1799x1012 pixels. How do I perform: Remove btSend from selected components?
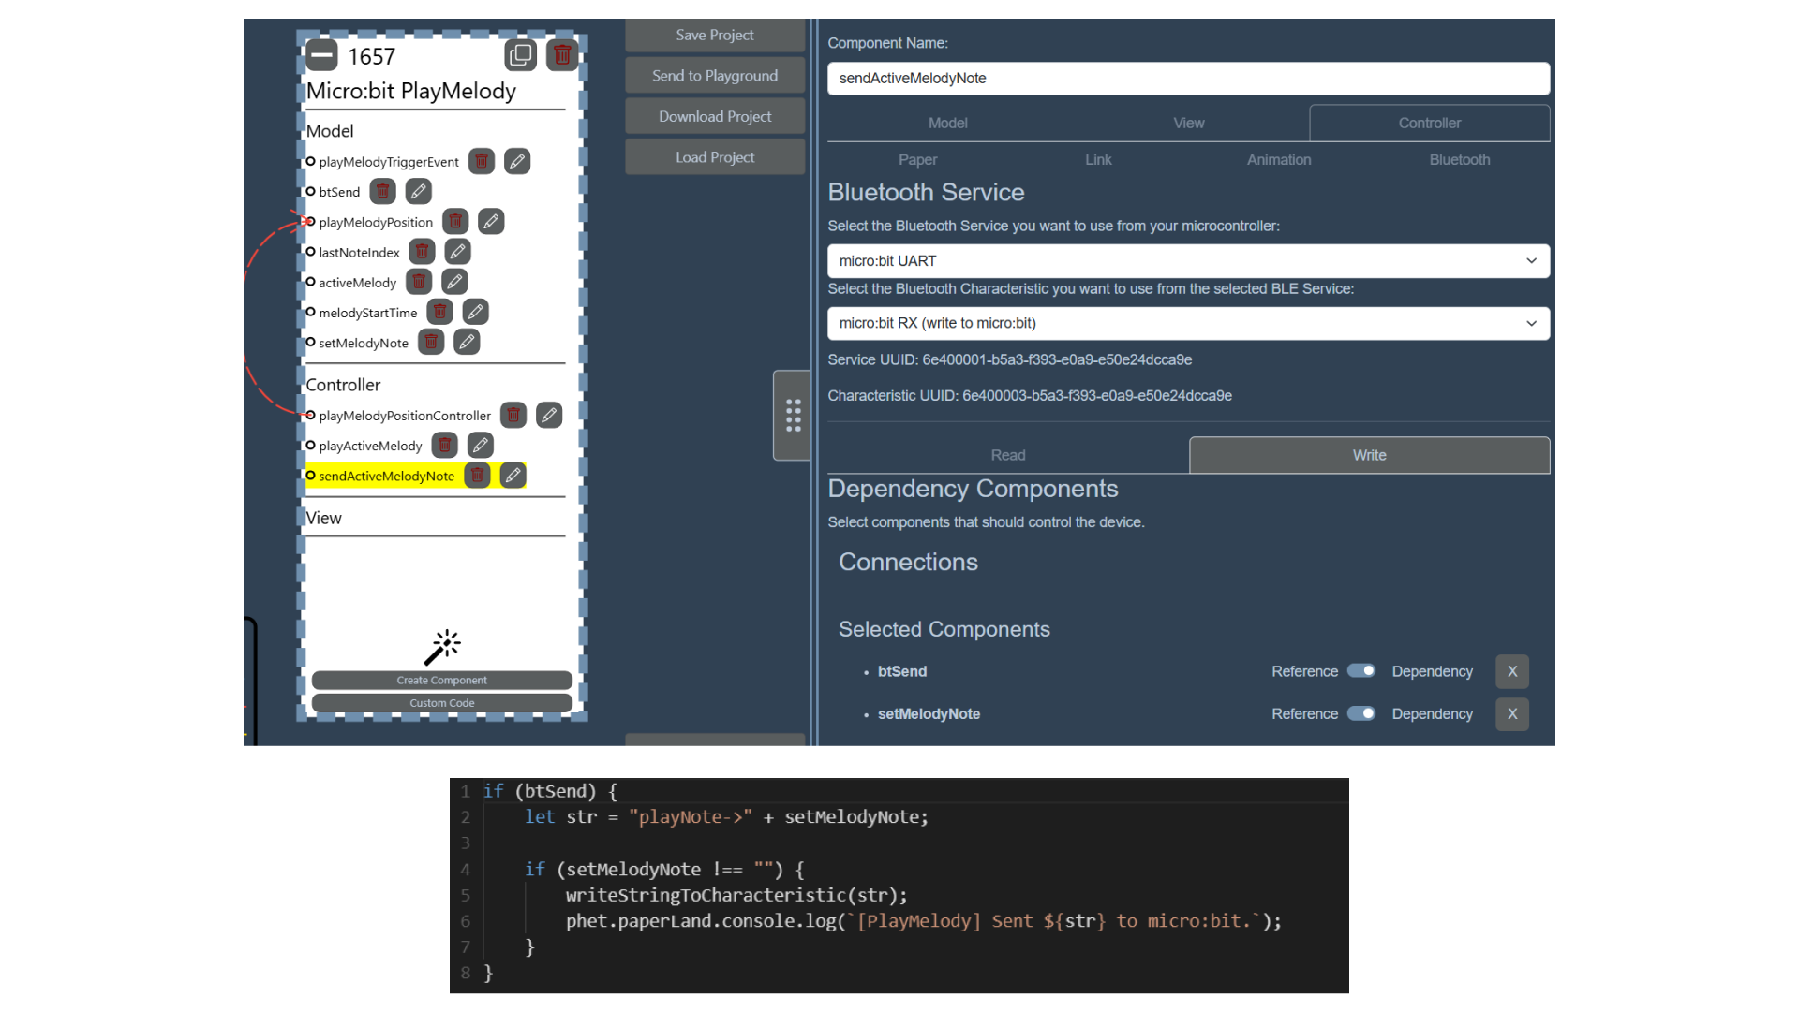tap(1511, 671)
